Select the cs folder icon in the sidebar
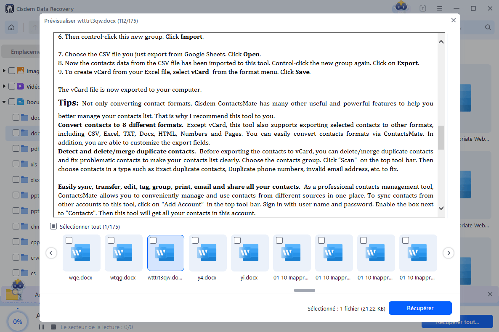The image size is (499, 332). pos(25,273)
